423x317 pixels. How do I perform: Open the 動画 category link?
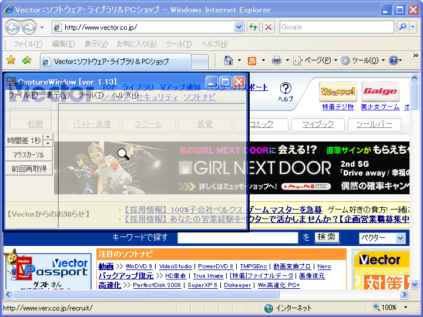click(106, 267)
